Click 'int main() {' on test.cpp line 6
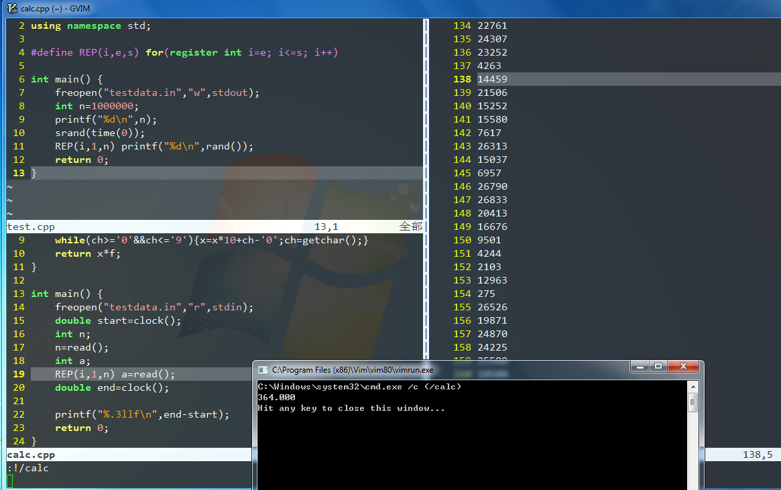The height and width of the screenshot is (490, 781). click(67, 80)
